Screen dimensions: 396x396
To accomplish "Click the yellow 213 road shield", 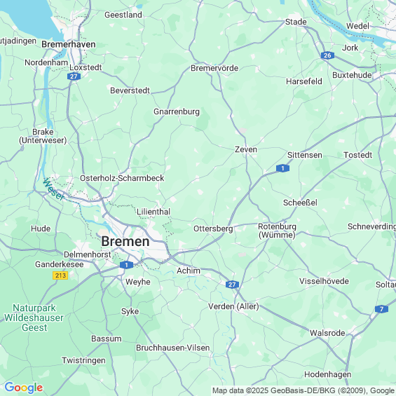I will [x=60, y=275].
